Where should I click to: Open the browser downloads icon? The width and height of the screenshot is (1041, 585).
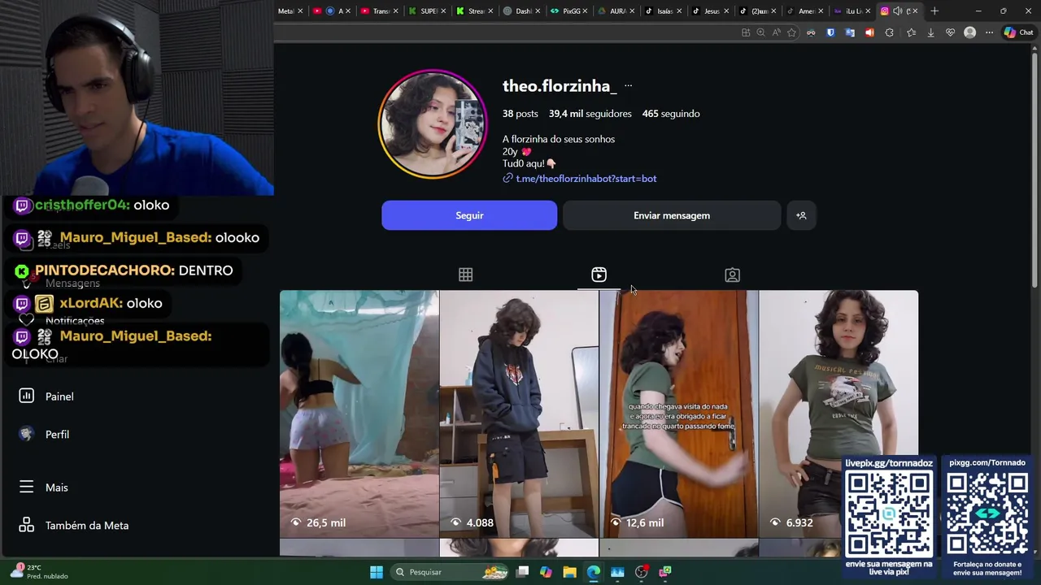tap(930, 32)
